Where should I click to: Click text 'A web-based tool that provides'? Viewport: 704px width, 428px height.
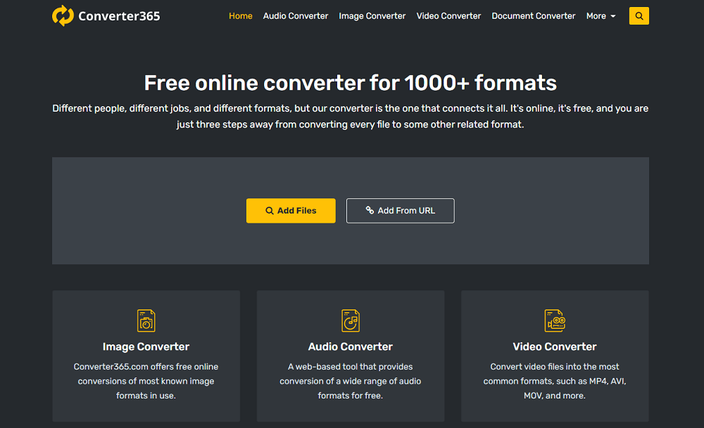[350, 367]
